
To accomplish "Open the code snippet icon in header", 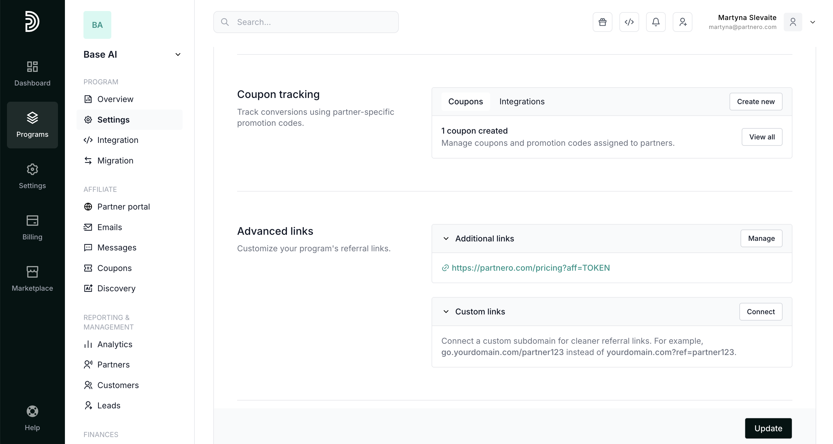I will (629, 22).
